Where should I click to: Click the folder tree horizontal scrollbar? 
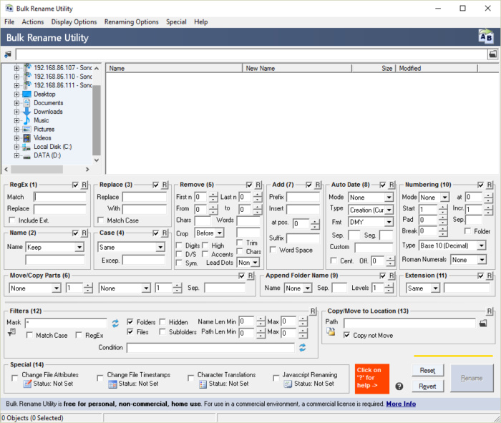pyautogui.click(x=37, y=169)
